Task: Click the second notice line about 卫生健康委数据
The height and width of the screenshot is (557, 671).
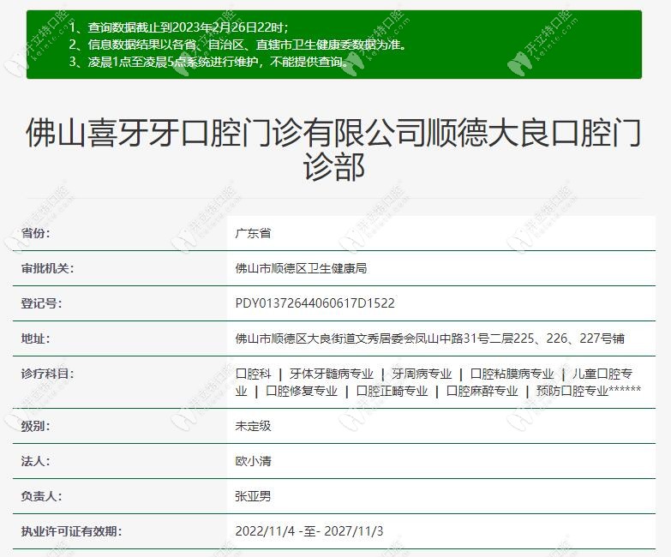Action: (x=237, y=45)
